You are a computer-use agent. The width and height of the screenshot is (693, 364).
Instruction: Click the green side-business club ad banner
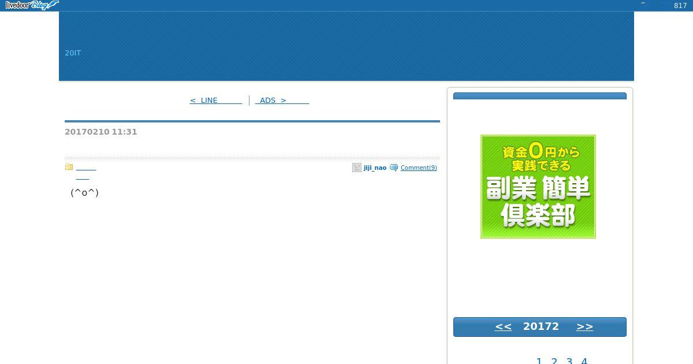(538, 187)
